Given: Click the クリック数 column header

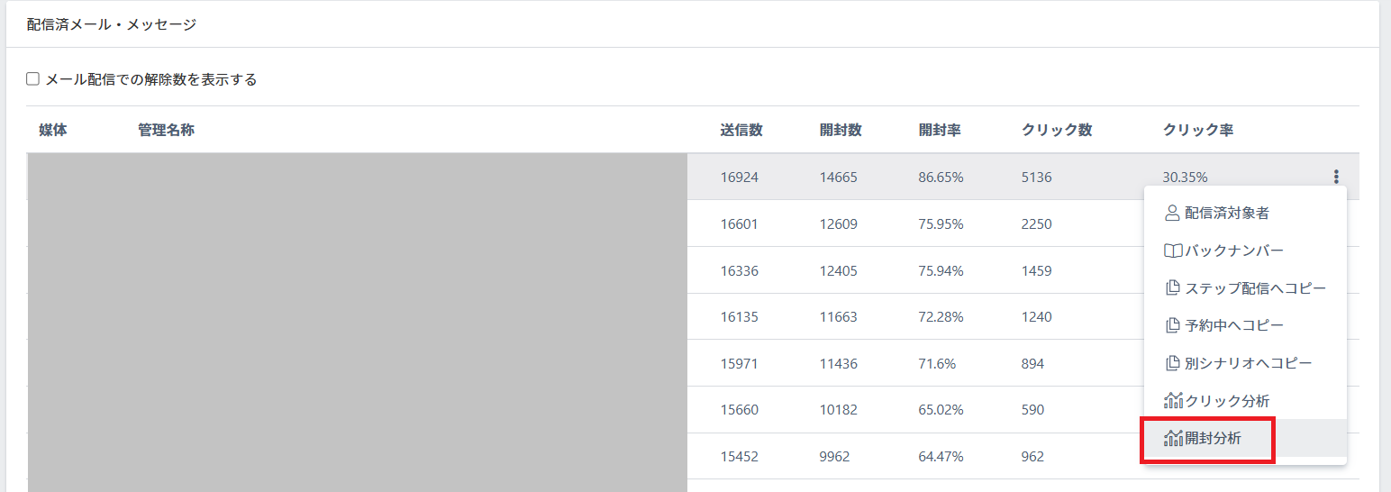Looking at the screenshot, I should 1057,130.
